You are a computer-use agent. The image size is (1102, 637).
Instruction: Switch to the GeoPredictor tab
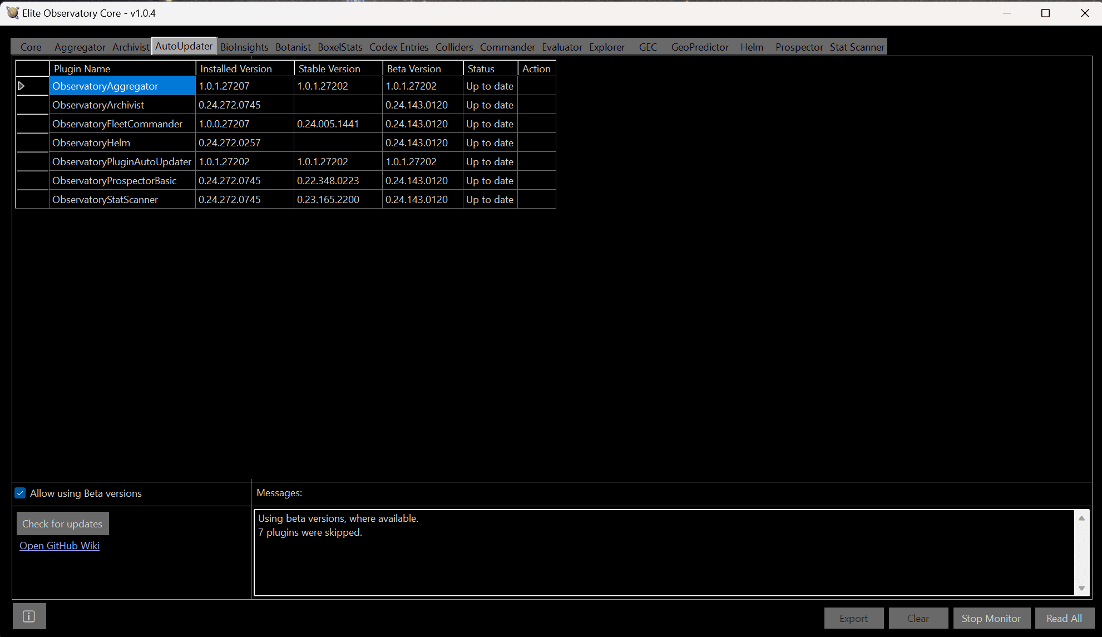pos(700,47)
